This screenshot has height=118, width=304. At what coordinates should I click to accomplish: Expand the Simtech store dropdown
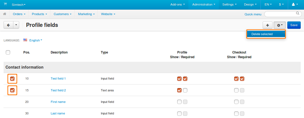click(x=19, y=4)
